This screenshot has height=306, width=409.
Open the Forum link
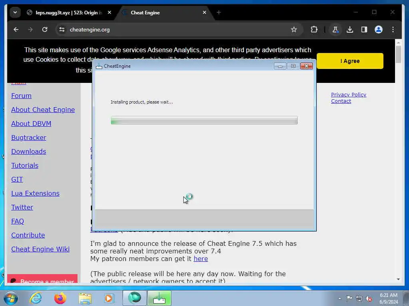coord(22,96)
